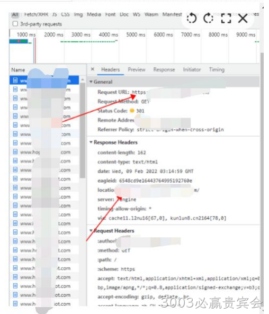Select the highlighted first request row
Viewport: 269px width, 314px height.
[x=44, y=80]
